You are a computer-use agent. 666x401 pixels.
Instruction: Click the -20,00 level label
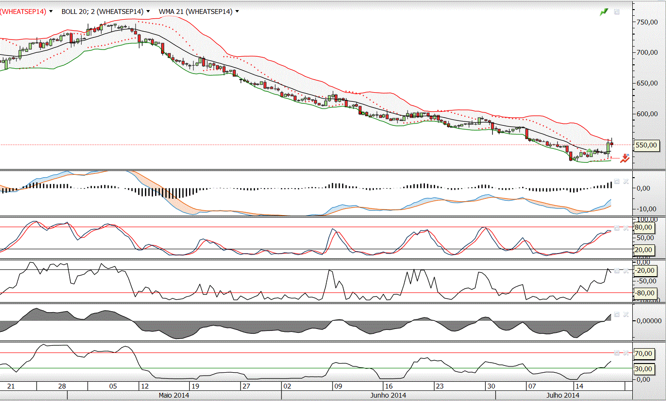(645, 270)
